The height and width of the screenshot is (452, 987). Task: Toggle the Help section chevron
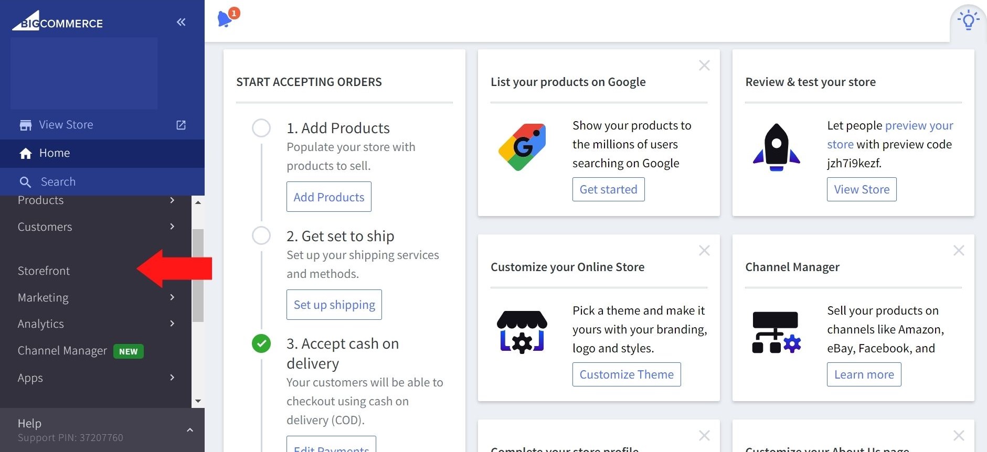(190, 430)
